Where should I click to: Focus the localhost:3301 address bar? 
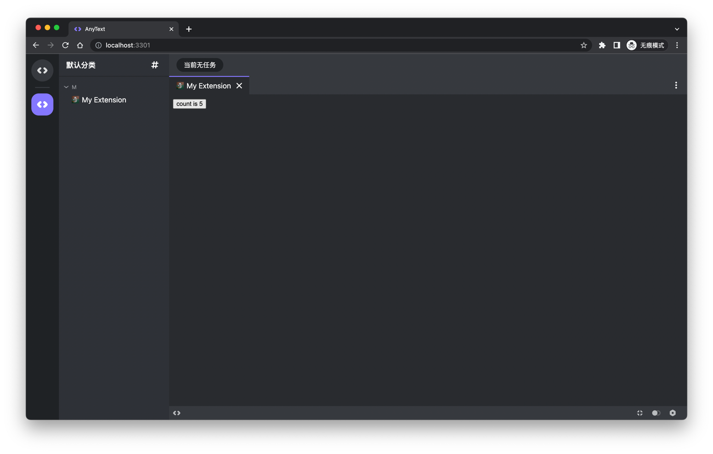pos(341,45)
